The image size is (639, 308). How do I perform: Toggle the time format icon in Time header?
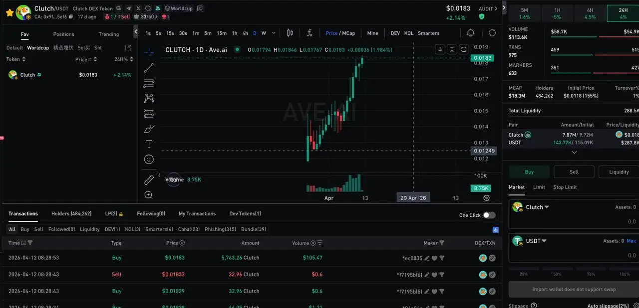click(x=23, y=243)
